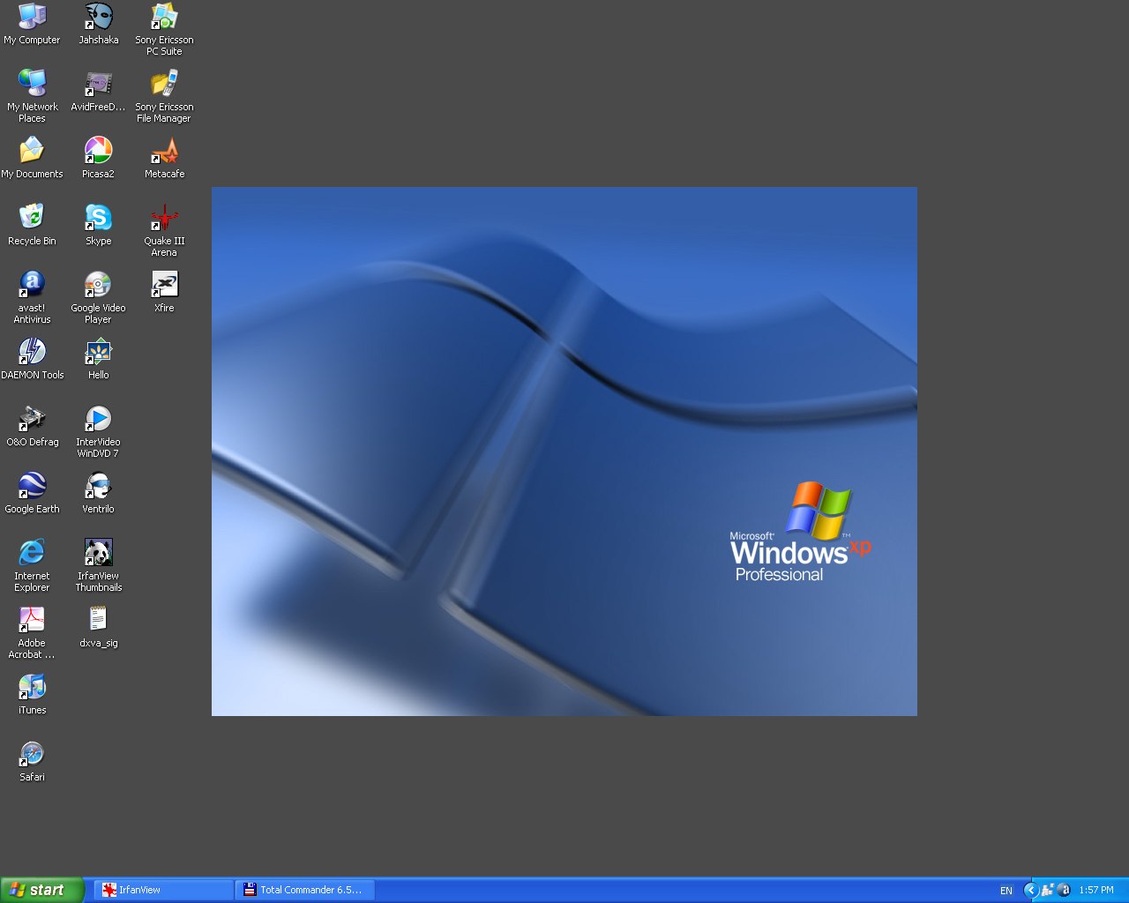This screenshot has height=903, width=1129.
Task: Switch to Total Commander taskbar button
Action: [x=304, y=890]
